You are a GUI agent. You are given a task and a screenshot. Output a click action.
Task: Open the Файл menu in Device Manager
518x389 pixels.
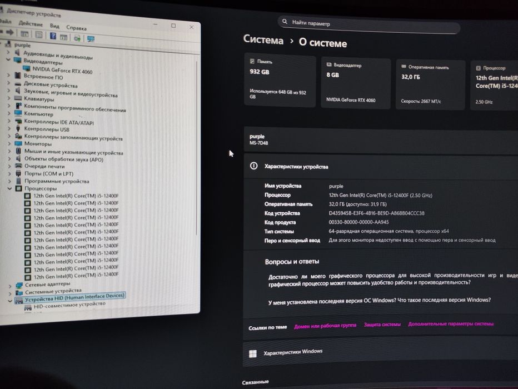tap(6, 21)
